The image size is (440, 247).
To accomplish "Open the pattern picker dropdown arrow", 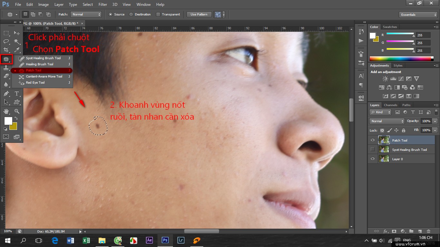I will (223, 14).
